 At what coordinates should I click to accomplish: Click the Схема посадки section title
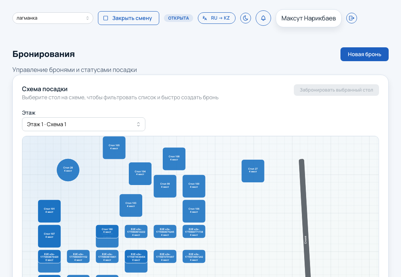pyautogui.click(x=45, y=89)
